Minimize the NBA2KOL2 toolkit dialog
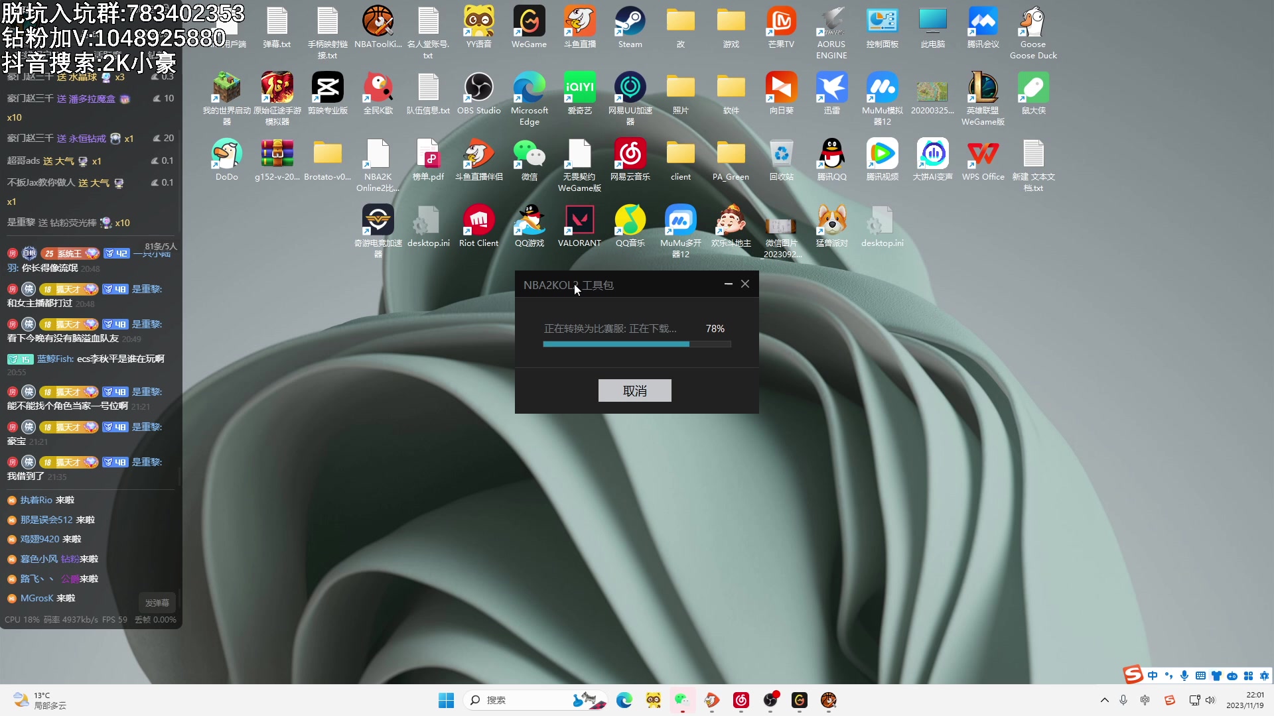The height and width of the screenshot is (716, 1274). [x=728, y=284]
